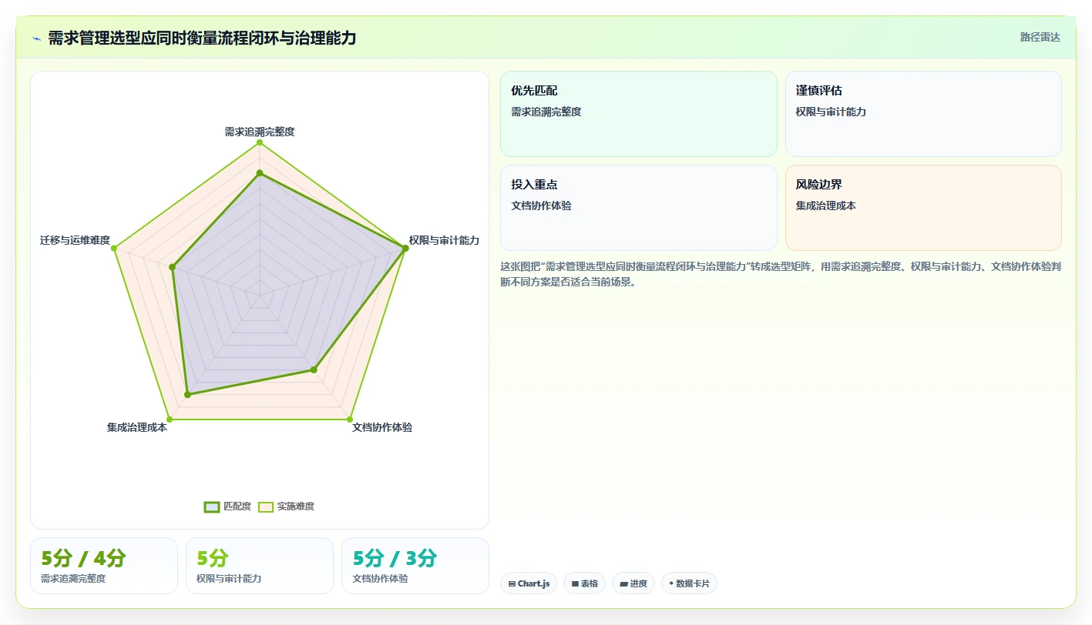The image size is (1092, 625).
Task: Click the 实施难度 outer point on 迁移与运维难度 axis
Action: click(x=114, y=248)
